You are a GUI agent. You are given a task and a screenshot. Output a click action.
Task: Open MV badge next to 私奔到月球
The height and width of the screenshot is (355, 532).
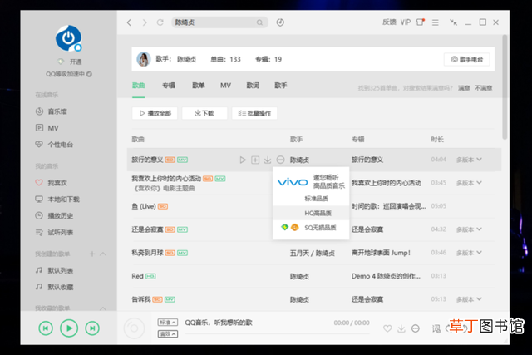pos(183,253)
